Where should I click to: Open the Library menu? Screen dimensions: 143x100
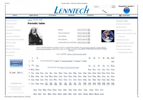[x=109, y=15]
